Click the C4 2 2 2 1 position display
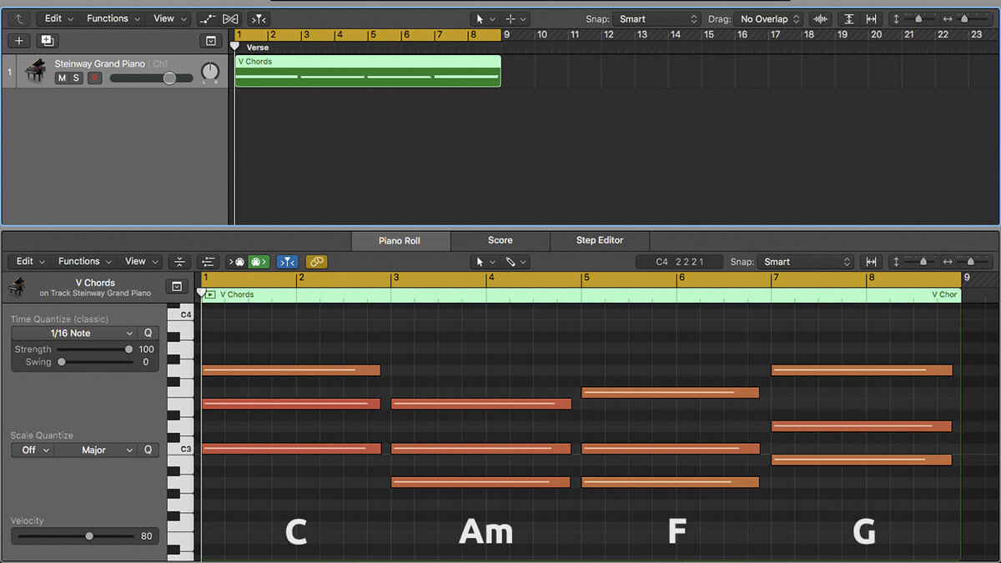Image resolution: width=1001 pixels, height=563 pixels. (679, 262)
